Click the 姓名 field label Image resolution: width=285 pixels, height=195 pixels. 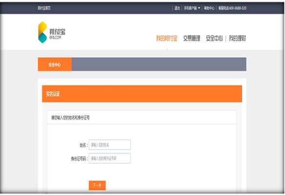pos(84,145)
